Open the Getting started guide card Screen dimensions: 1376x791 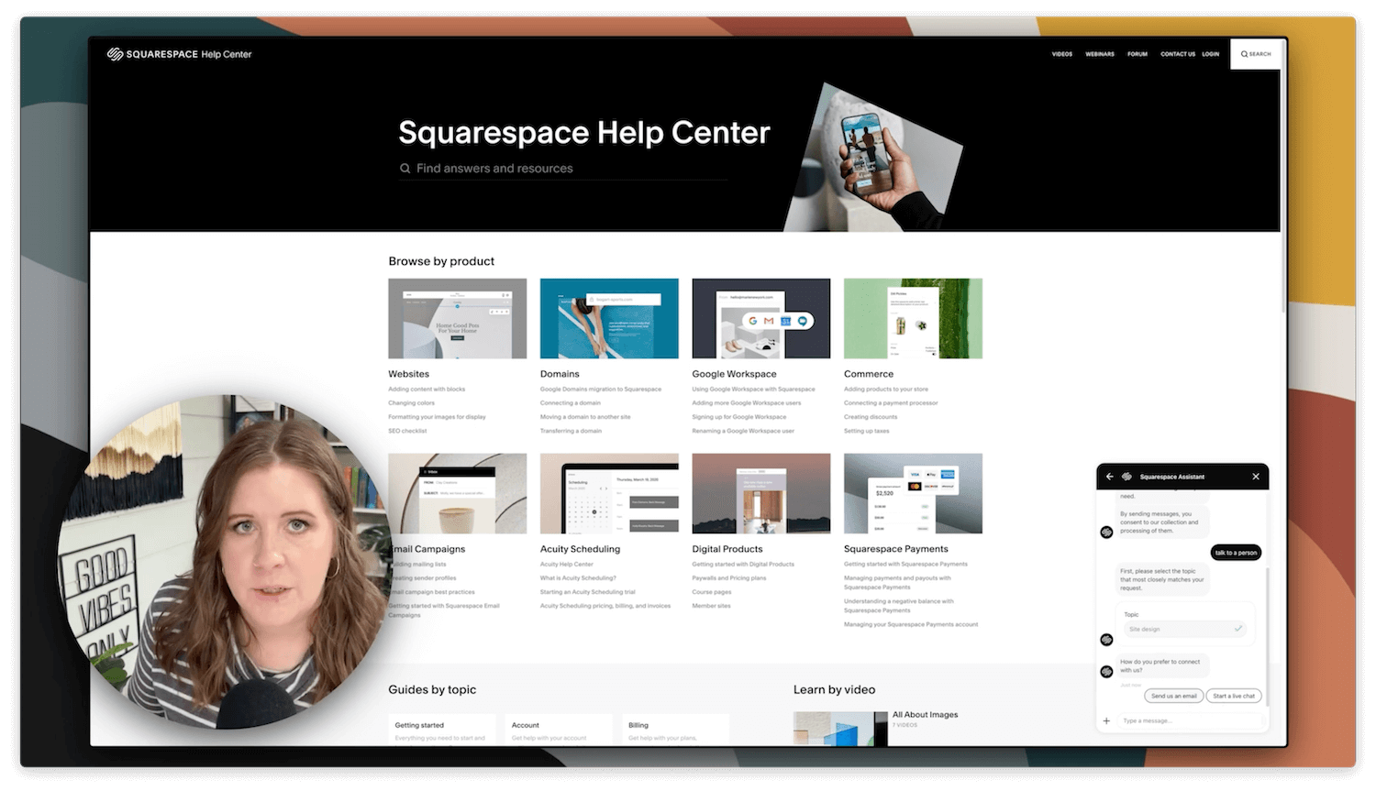click(x=442, y=730)
